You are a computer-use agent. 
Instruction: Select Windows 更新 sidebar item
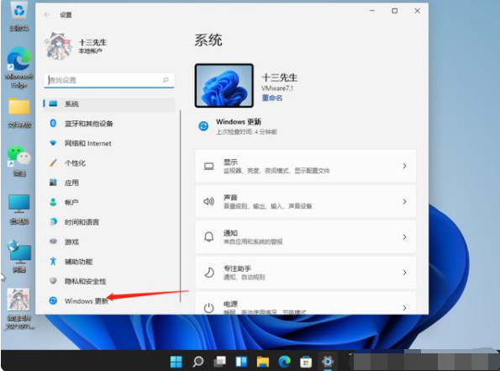pyautogui.click(x=109, y=301)
